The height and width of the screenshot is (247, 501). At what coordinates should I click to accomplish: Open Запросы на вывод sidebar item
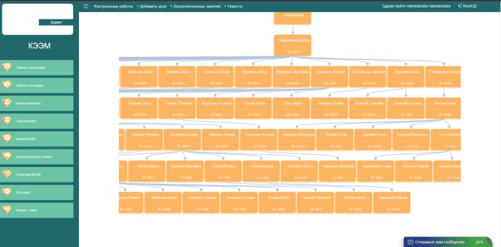36,86
